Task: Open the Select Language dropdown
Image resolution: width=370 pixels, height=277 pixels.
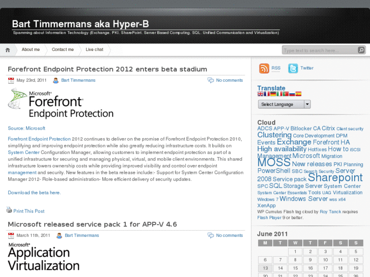Action: (284, 104)
